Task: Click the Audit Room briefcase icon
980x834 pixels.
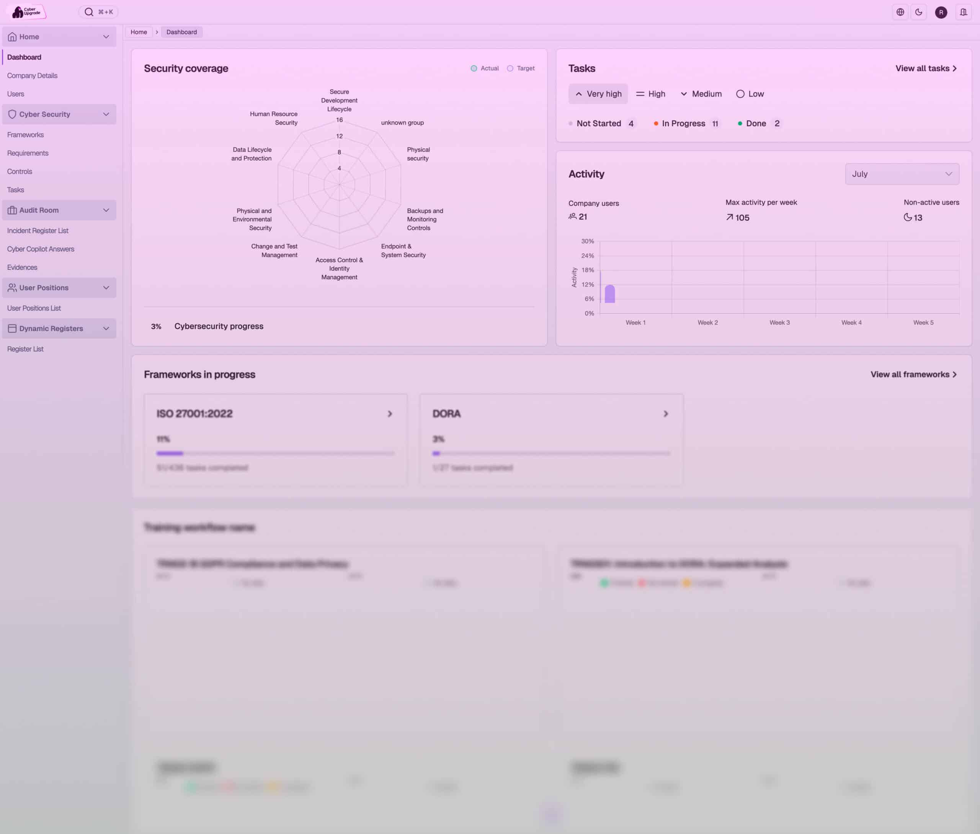Action: pos(12,210)
